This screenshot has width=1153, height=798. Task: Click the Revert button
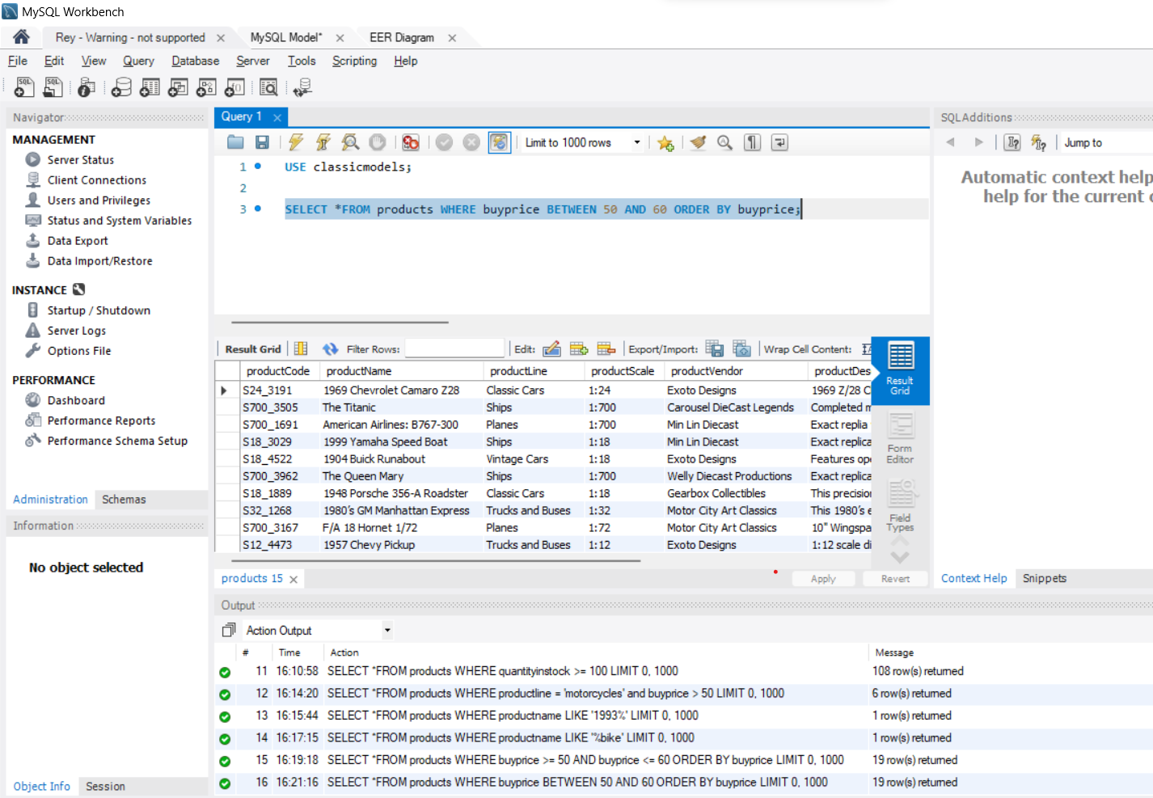tap(895, 579)
